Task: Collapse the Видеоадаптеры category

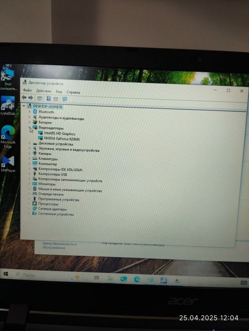Action: tap(29, 127)
